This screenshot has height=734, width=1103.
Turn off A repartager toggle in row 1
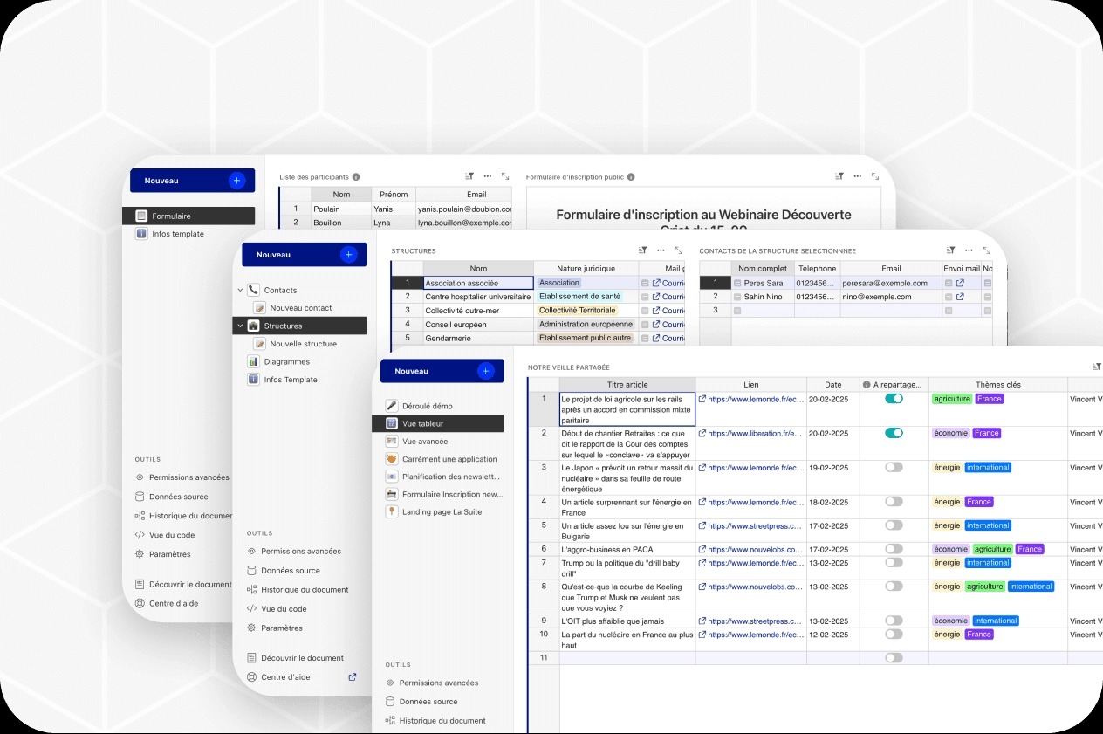[894, 398]
